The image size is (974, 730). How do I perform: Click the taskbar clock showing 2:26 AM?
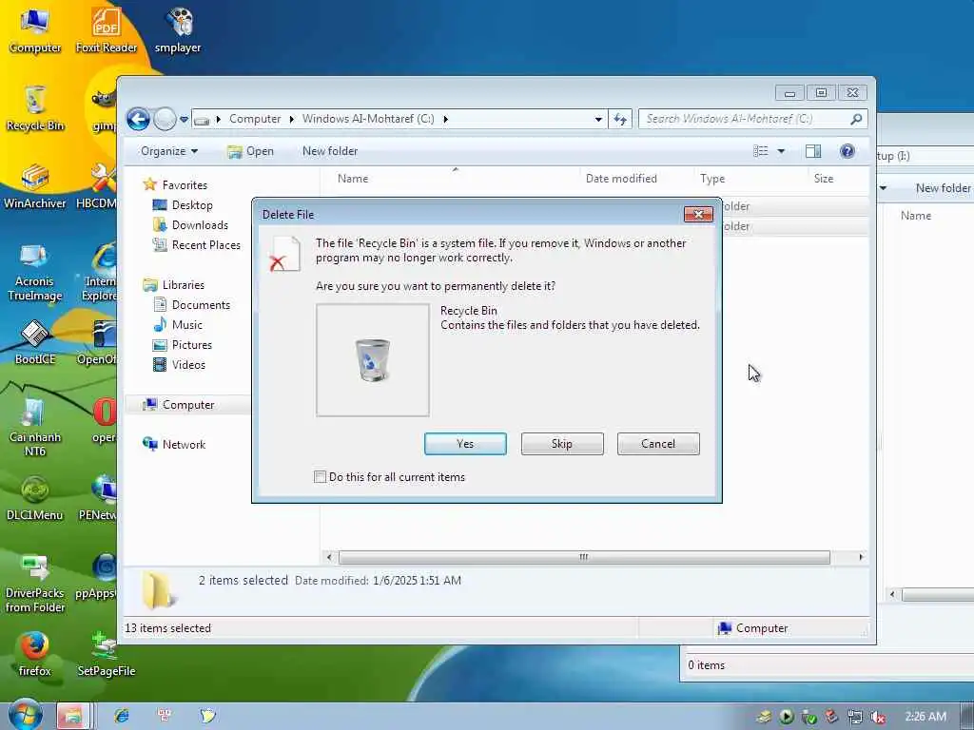point(925,717)
